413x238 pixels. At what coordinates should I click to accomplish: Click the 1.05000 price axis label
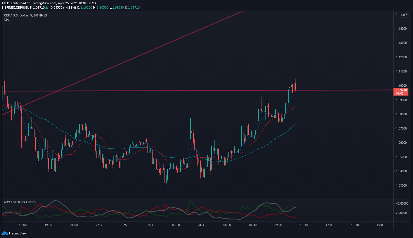[x=401, y=157]
